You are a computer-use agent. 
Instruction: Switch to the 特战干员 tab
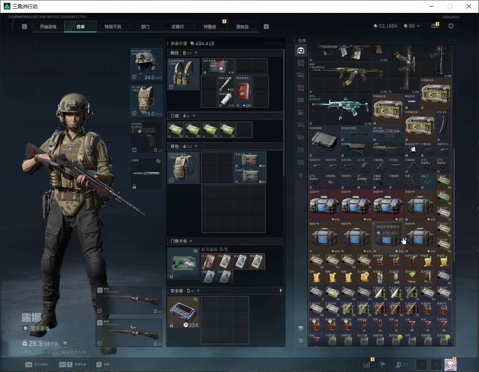[113, 27]
